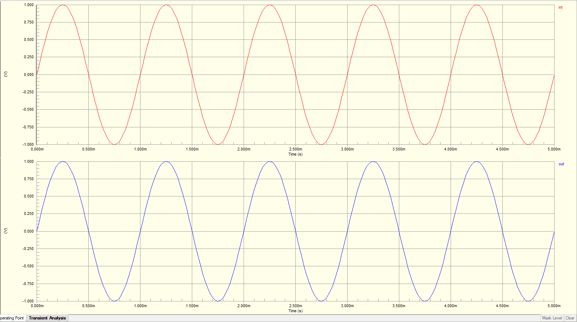Switch to the Transient Analysis tab

47,318
